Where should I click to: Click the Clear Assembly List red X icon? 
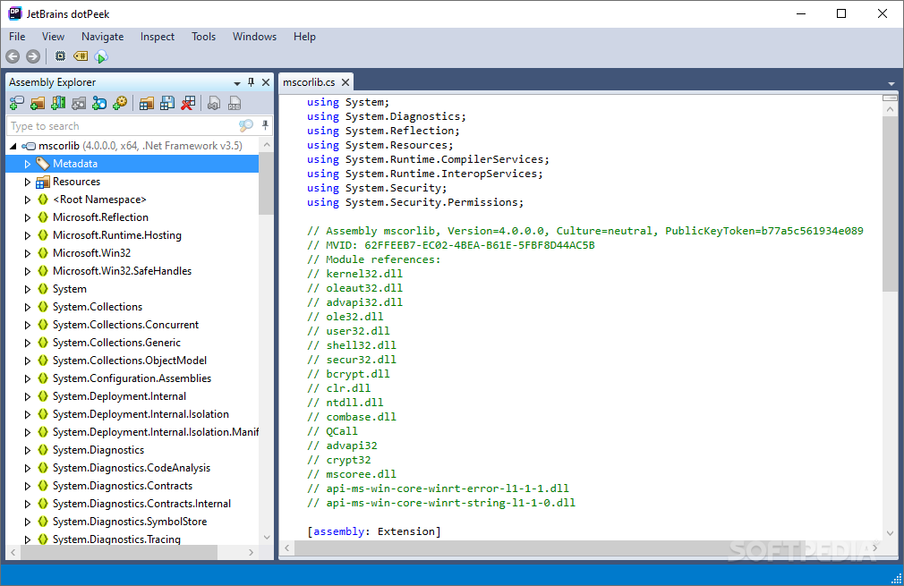click(x=188, y=103)
